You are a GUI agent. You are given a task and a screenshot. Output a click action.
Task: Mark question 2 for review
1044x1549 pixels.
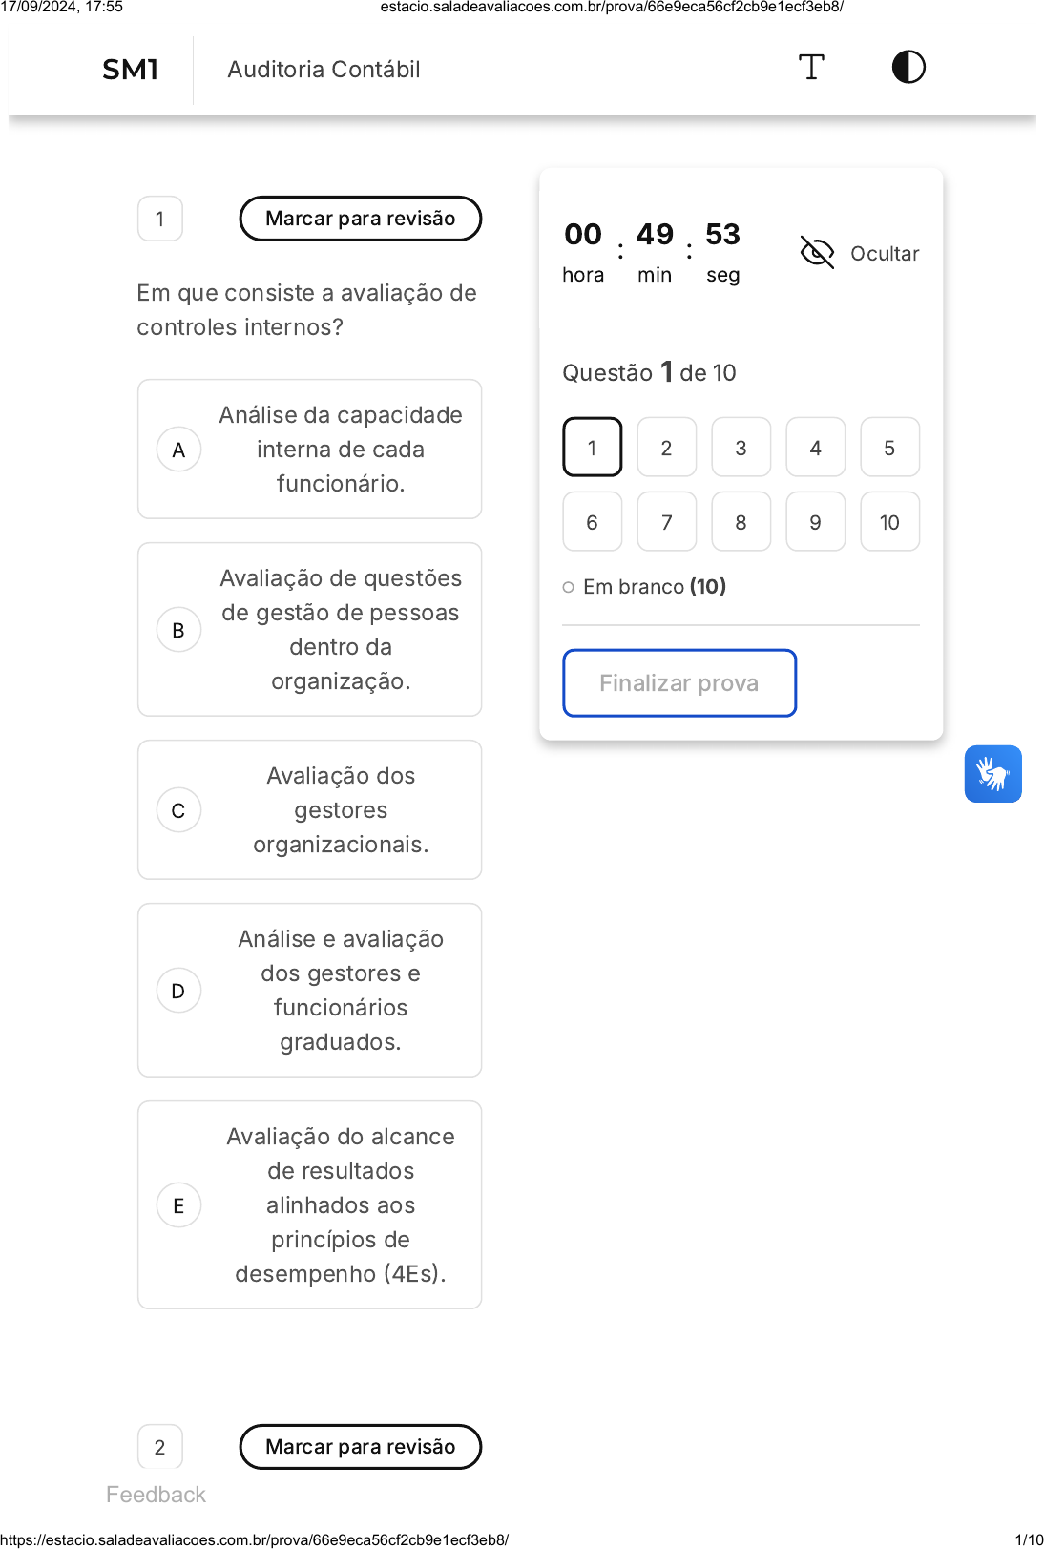point(360,1447)
